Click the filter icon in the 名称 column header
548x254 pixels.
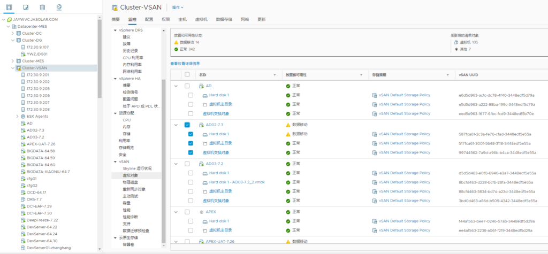pos(275,75)
